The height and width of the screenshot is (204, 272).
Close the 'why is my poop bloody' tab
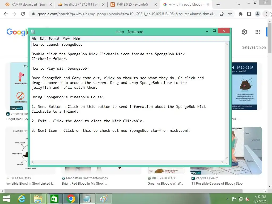click(x=208, y=5)
